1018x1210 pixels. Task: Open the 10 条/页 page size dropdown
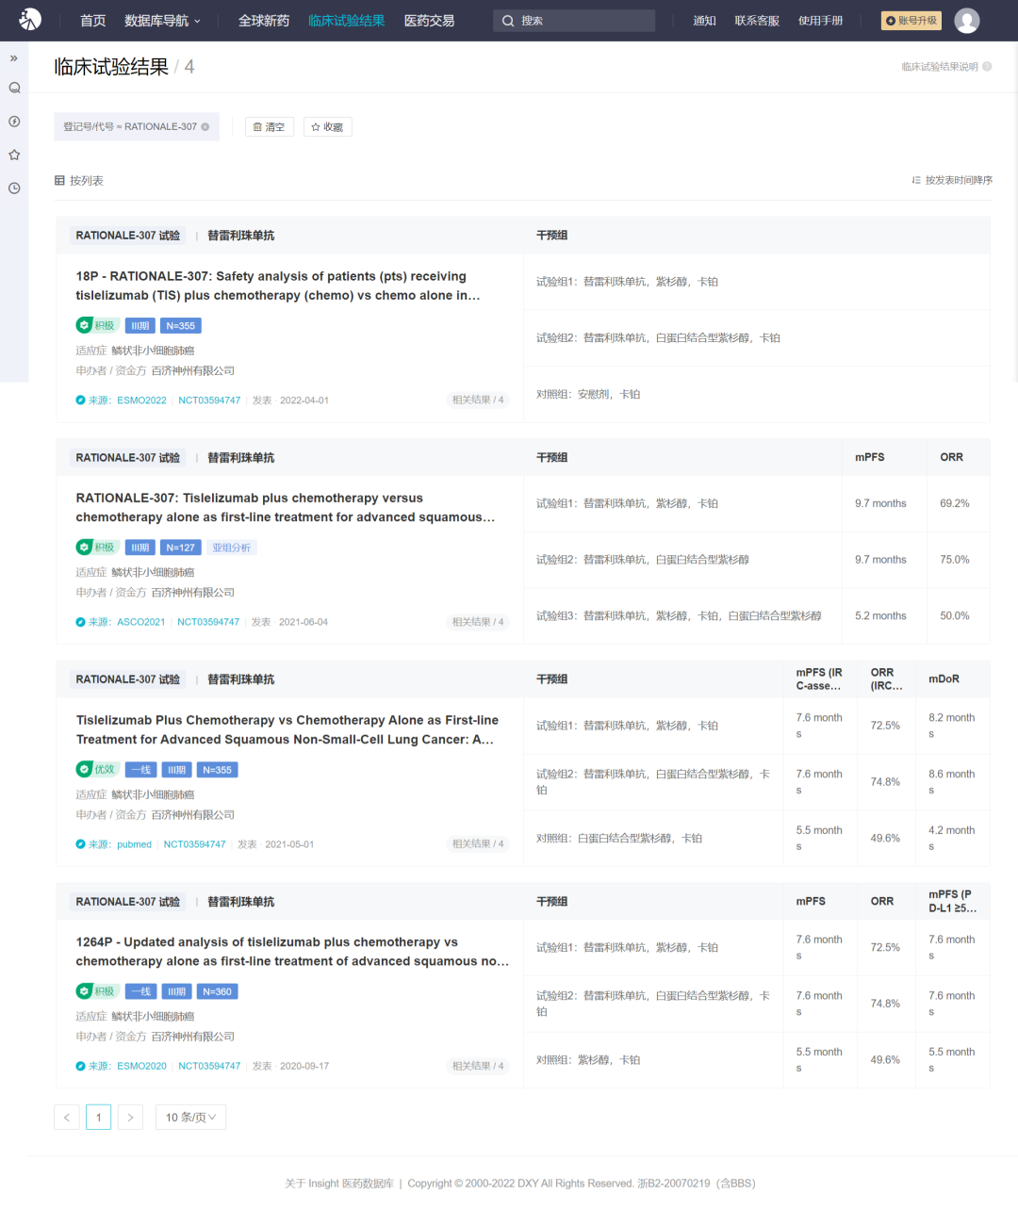pos(190,1117)
